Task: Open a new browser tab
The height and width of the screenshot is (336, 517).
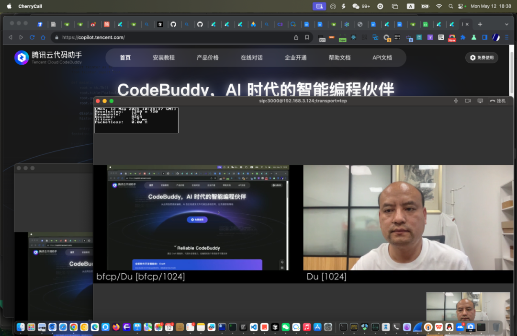Action: click(x=480, y=24)
